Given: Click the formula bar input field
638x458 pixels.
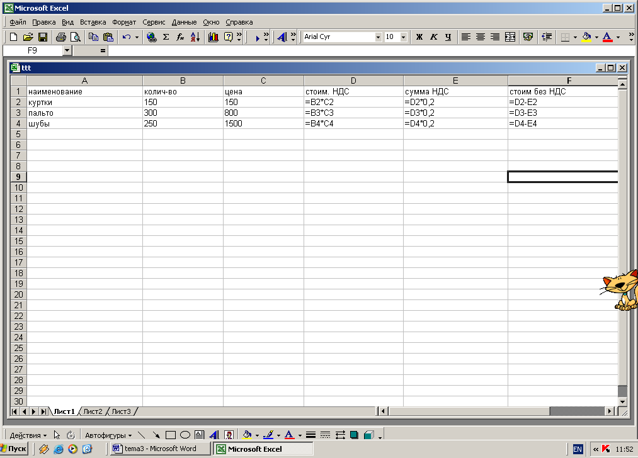Looking at the screenshot, I should point(371,51).
